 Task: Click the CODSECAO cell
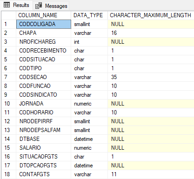point(44,77)
